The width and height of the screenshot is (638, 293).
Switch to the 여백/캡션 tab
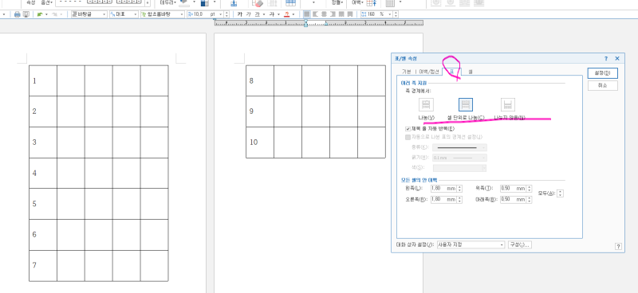pos(429,72)
